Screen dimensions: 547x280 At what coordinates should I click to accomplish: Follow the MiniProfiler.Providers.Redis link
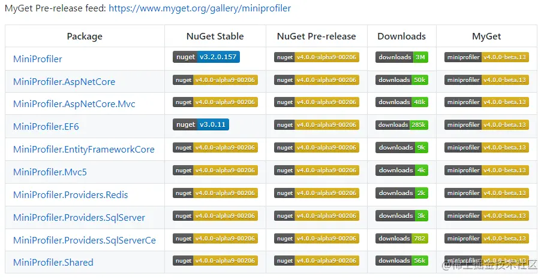(x=70, y=195)
